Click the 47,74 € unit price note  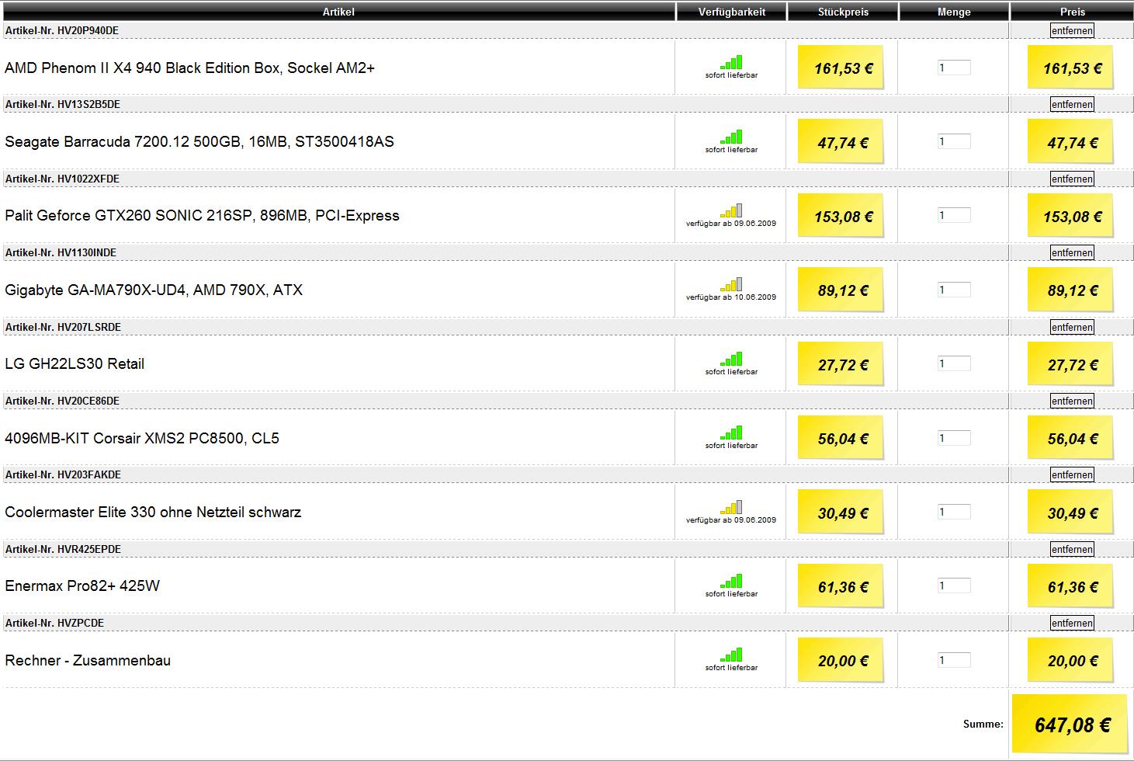[x=841, y=142]
